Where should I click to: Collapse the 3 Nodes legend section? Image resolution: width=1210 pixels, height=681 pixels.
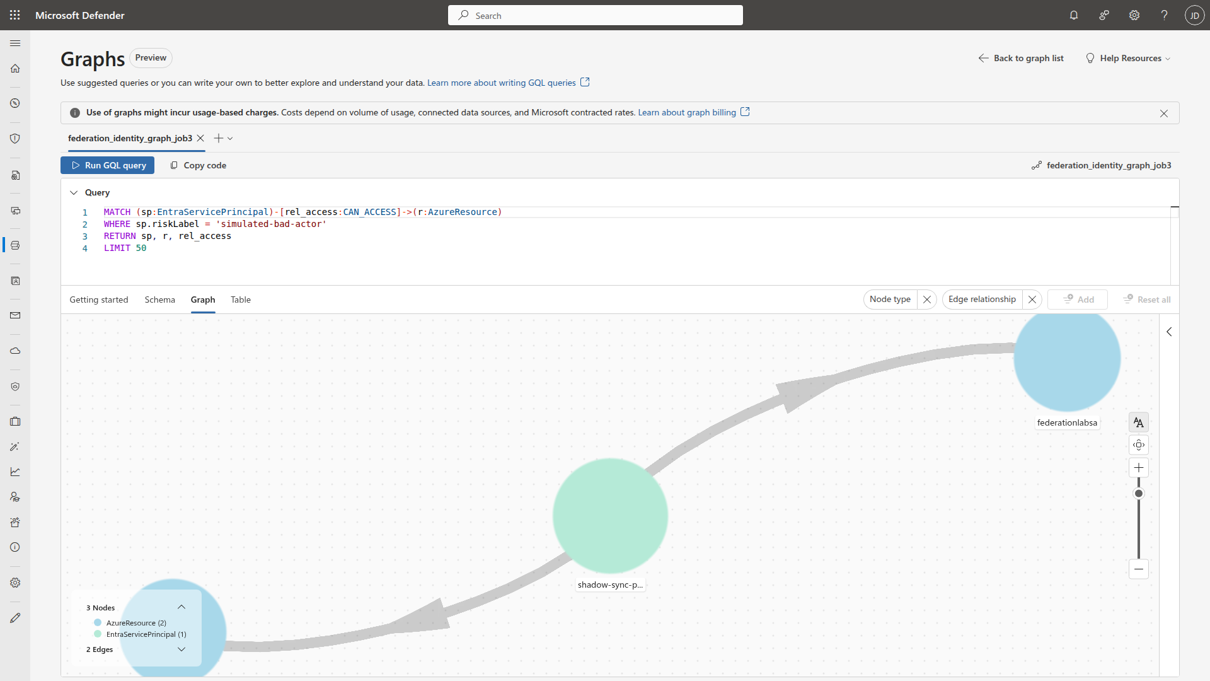click(181, 607)
